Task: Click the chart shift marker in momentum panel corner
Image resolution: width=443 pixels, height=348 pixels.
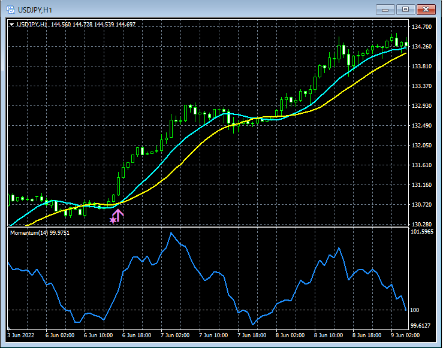Action: click(9, 328)
